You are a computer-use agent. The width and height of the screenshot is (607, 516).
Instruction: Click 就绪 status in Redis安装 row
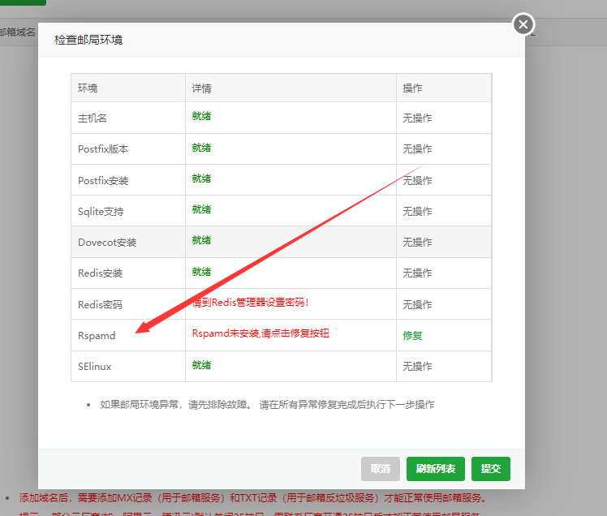(202, 271)
